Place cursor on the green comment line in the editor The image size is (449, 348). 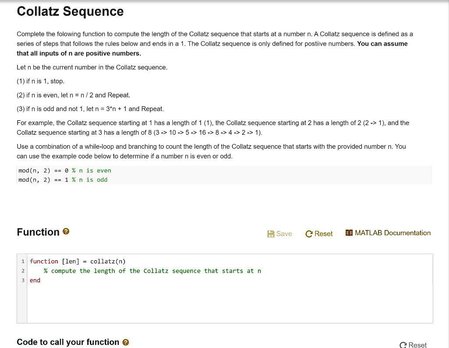pyautogui.click(x=152, y=271)
